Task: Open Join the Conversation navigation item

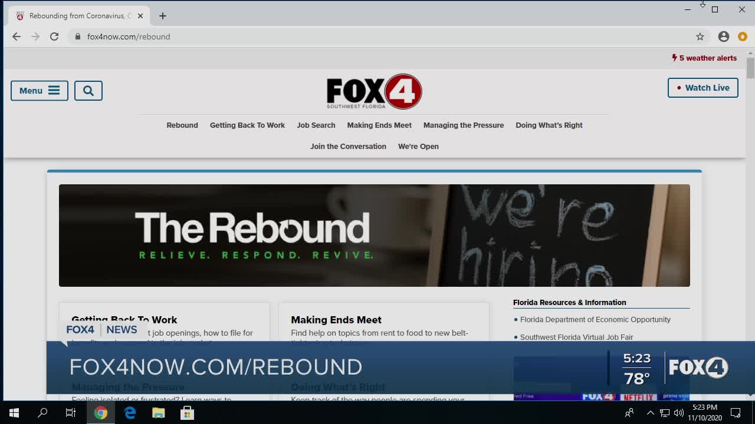Action: coord(348,146)
